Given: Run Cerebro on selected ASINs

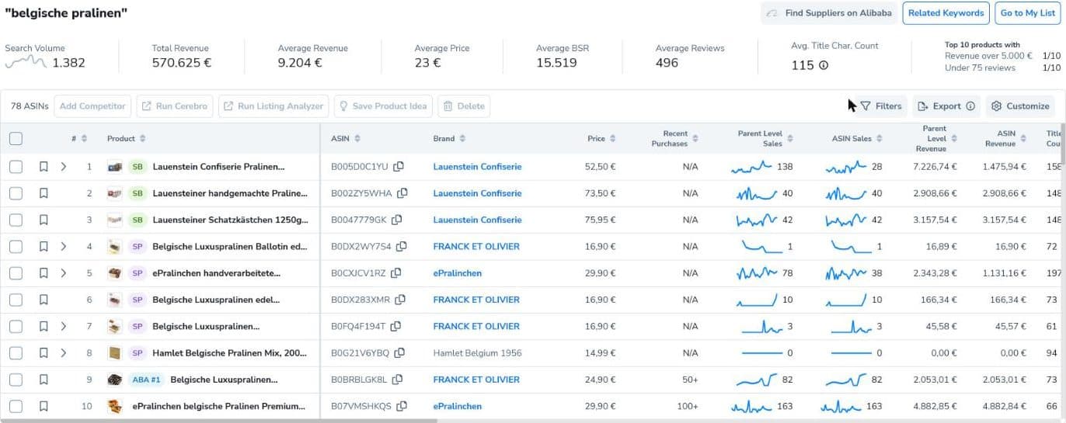Looking at the screenshot, I should [175, 106].
